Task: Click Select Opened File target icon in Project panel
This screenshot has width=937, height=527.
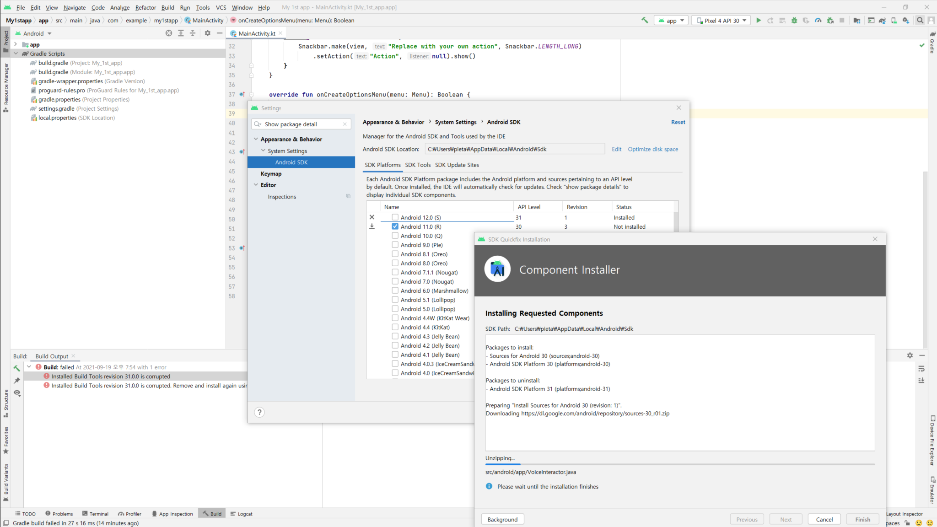Action: click(x=169, y=33)
